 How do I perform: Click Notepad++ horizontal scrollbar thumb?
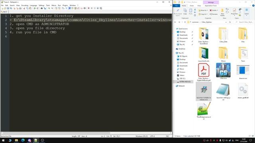[x=57, y=133]
